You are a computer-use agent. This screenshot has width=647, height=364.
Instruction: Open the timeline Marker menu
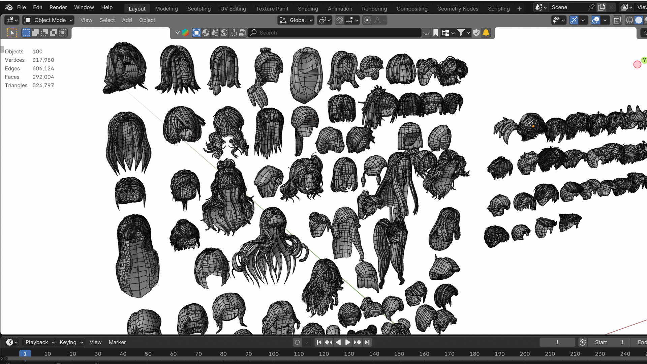tap(117, 342)
